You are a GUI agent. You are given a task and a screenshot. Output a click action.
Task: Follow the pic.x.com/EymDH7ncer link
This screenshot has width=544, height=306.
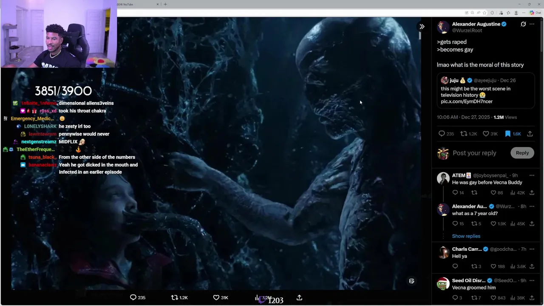467,102
